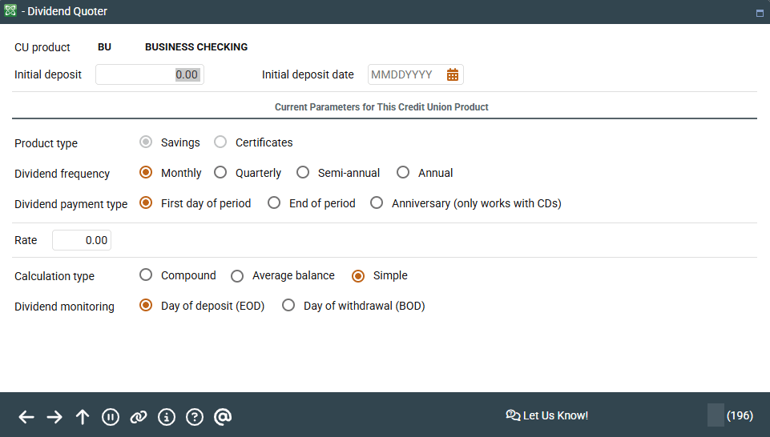Choose End of period payment type

pos(274,203)
